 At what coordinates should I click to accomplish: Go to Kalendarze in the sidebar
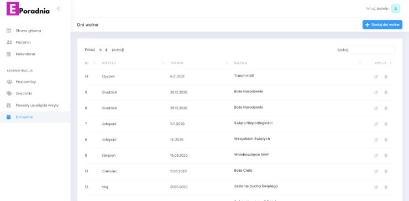[25, 54]
